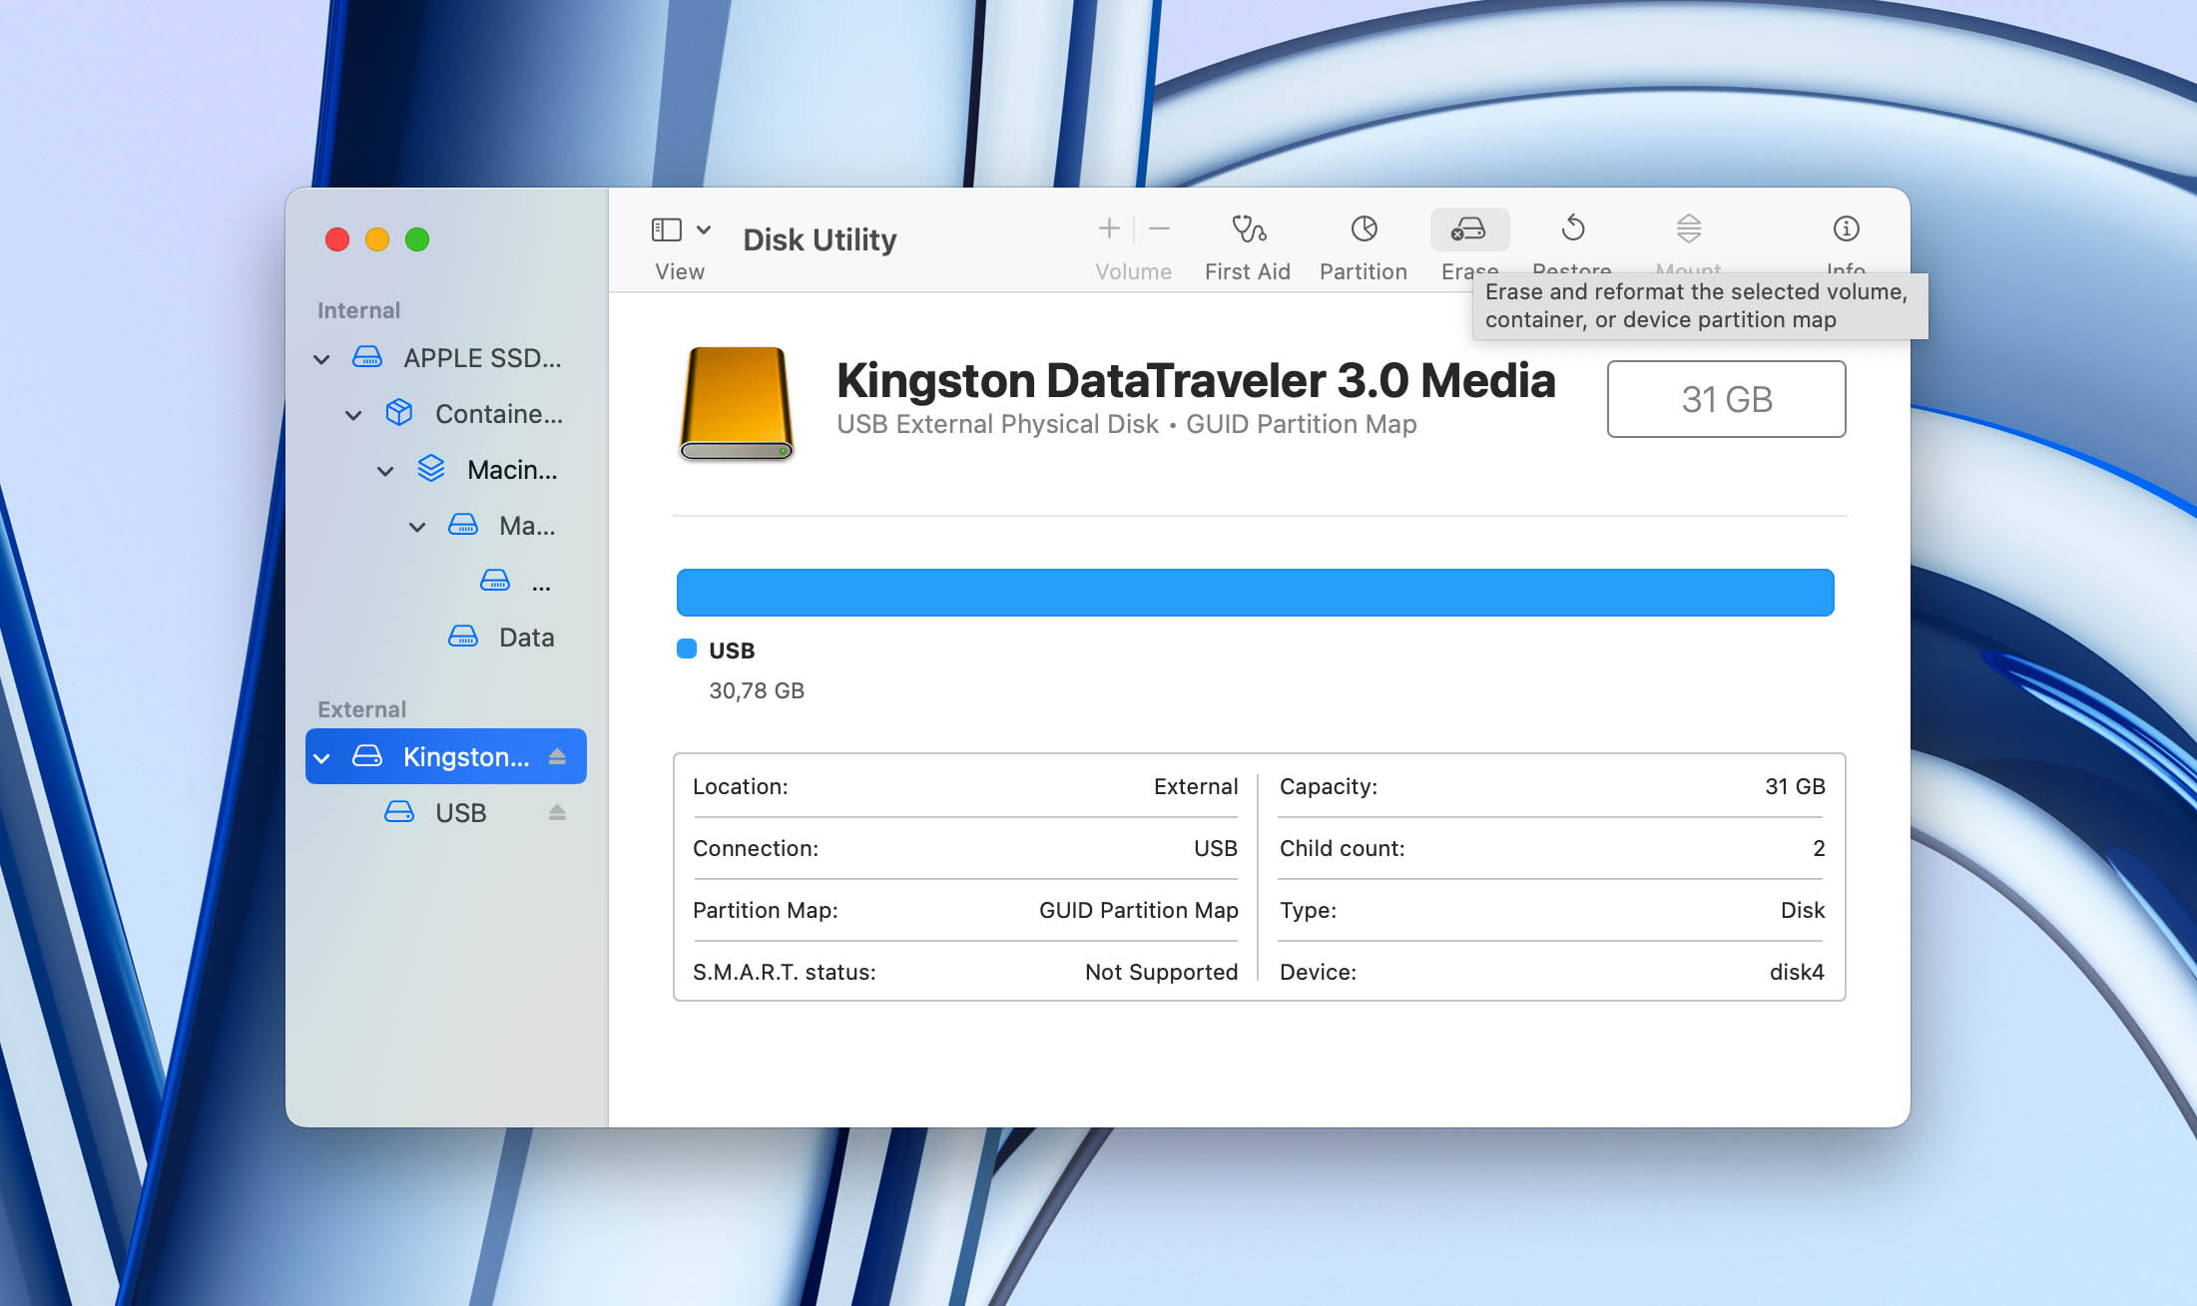This screenshot has width=2197, height=1306.
Task: Toggle sidebar with View icon
Action: (666, 230)
